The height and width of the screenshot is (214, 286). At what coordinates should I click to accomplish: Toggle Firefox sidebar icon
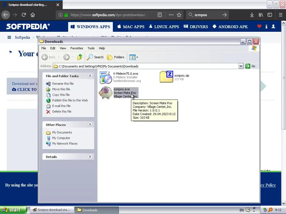270,15
